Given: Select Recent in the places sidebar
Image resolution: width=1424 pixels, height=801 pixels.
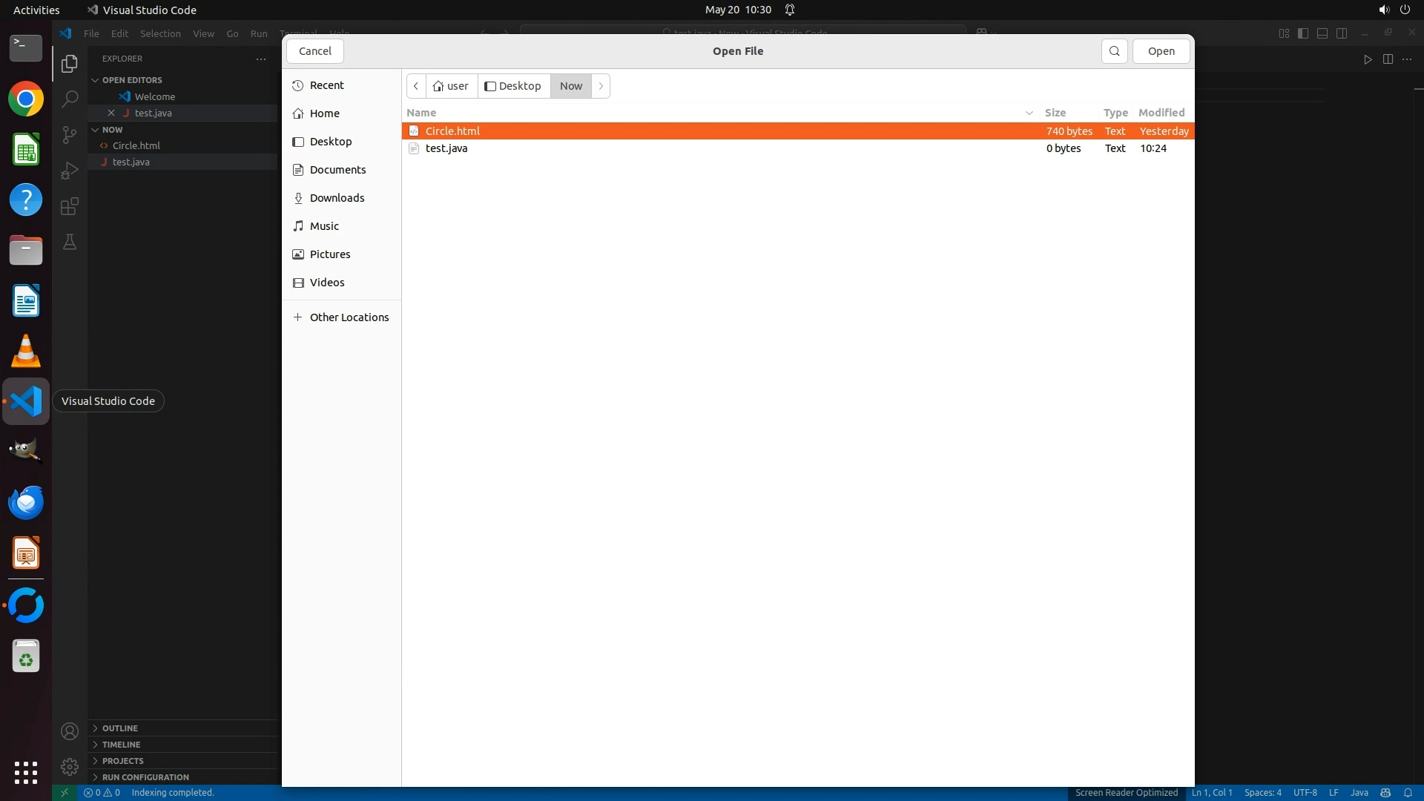Looking at the screenshot, I should pos(326,85).
